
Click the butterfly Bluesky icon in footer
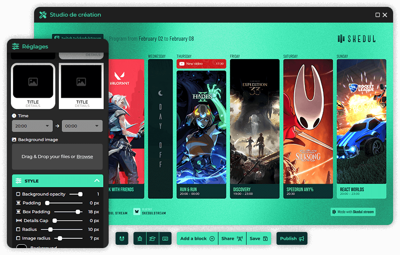point(137,211)
